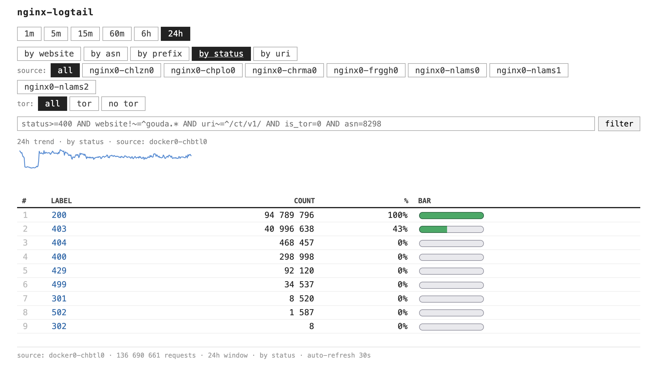Drill into status 404 row

pyautogui.click(x=59, y=243)
